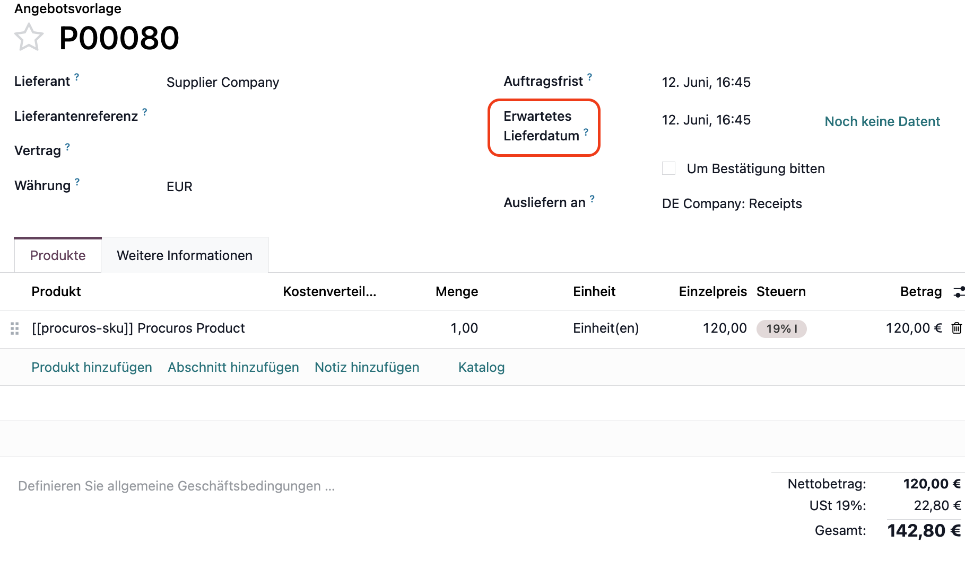Select the Steuern column header
This screenshot has height=570, width=965.
(781, 291)
